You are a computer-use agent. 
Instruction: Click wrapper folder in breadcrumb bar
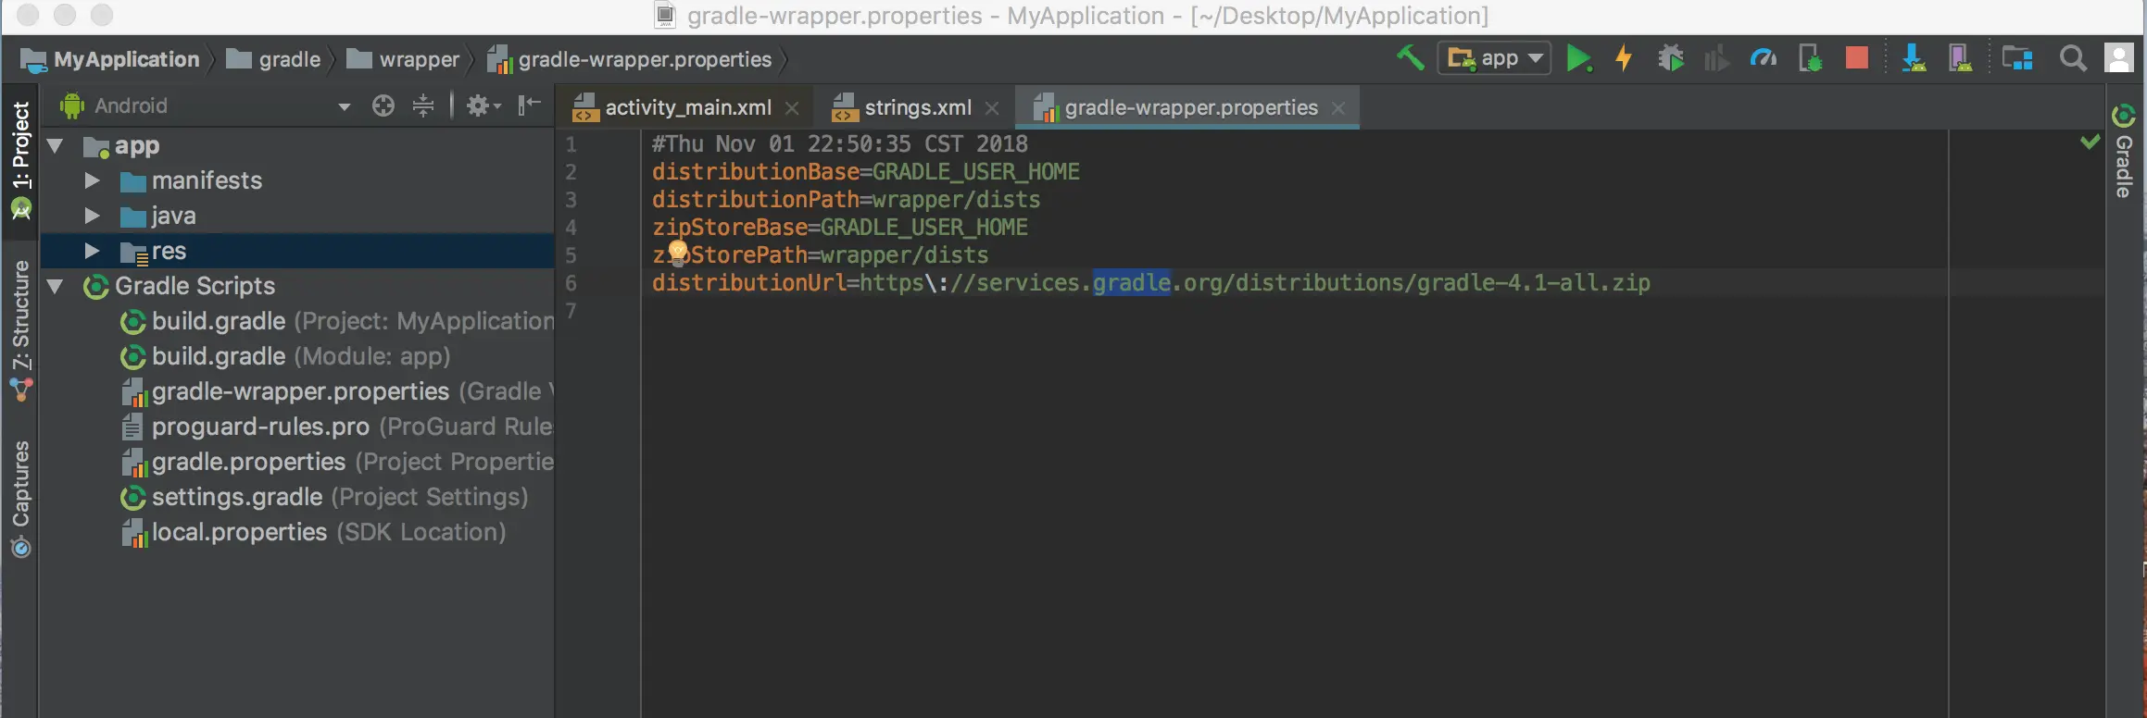click(x=403, y=59)
